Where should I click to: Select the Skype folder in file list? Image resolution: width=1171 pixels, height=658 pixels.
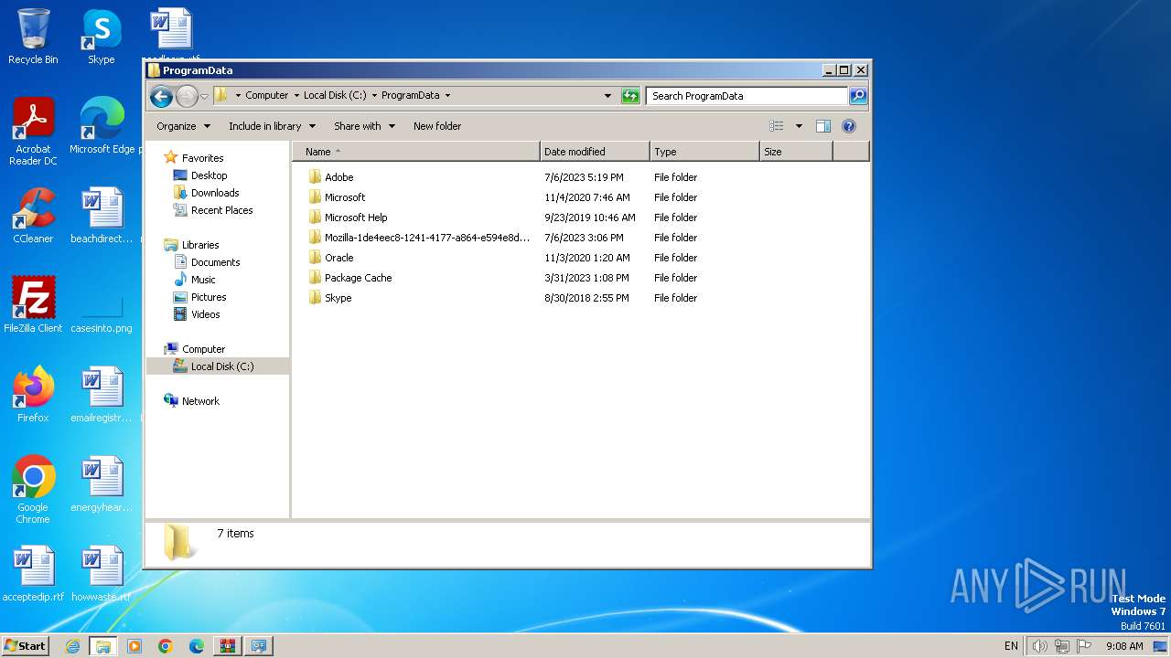point(338,298)
